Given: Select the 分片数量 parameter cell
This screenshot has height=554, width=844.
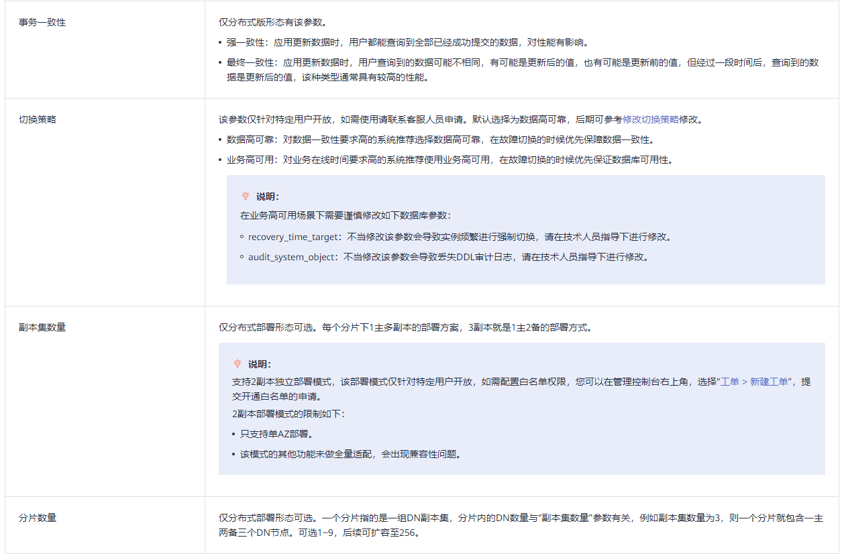Looking at the screenshot, I should pyautogui.click(x=105, y=525).
